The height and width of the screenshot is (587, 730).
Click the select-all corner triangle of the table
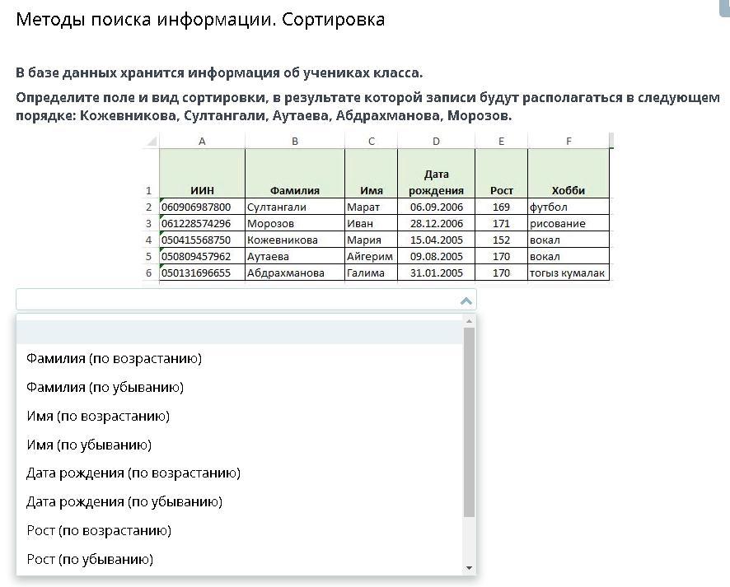click(x=152, y=141)
